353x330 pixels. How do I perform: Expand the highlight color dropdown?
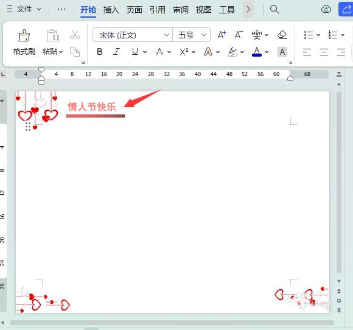pyautogui.click(x=242, y=52)
